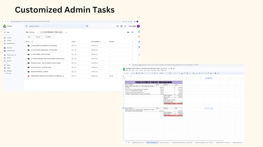The image size is (263, 147).
Task: Toggle sort direction arrow next to Name
Action: (32, 42)
